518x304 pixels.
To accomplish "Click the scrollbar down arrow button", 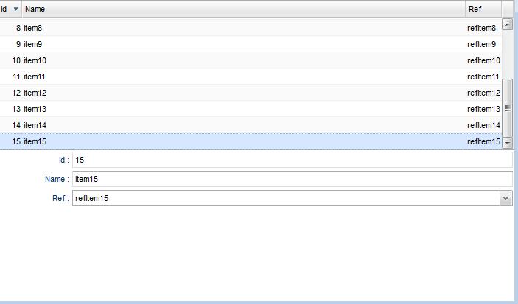I will click(507, 143).
